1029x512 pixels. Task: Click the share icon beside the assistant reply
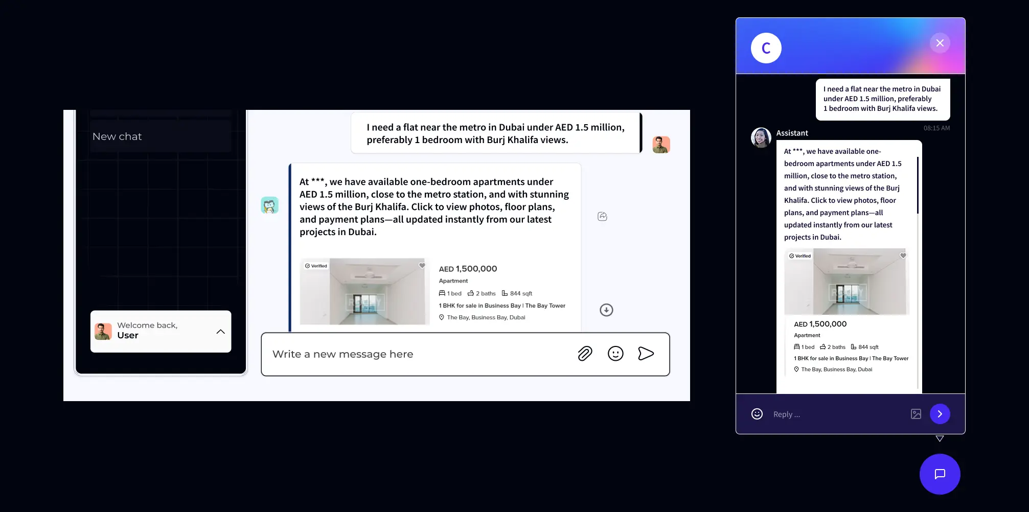pyautogui.click(x=602, y=216)
